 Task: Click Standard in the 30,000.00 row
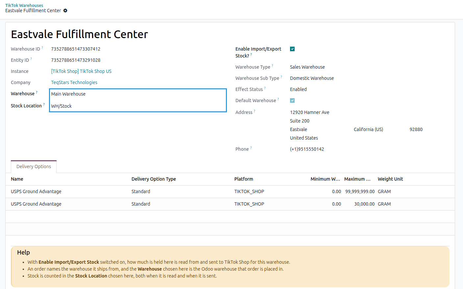tap(141, 204)
